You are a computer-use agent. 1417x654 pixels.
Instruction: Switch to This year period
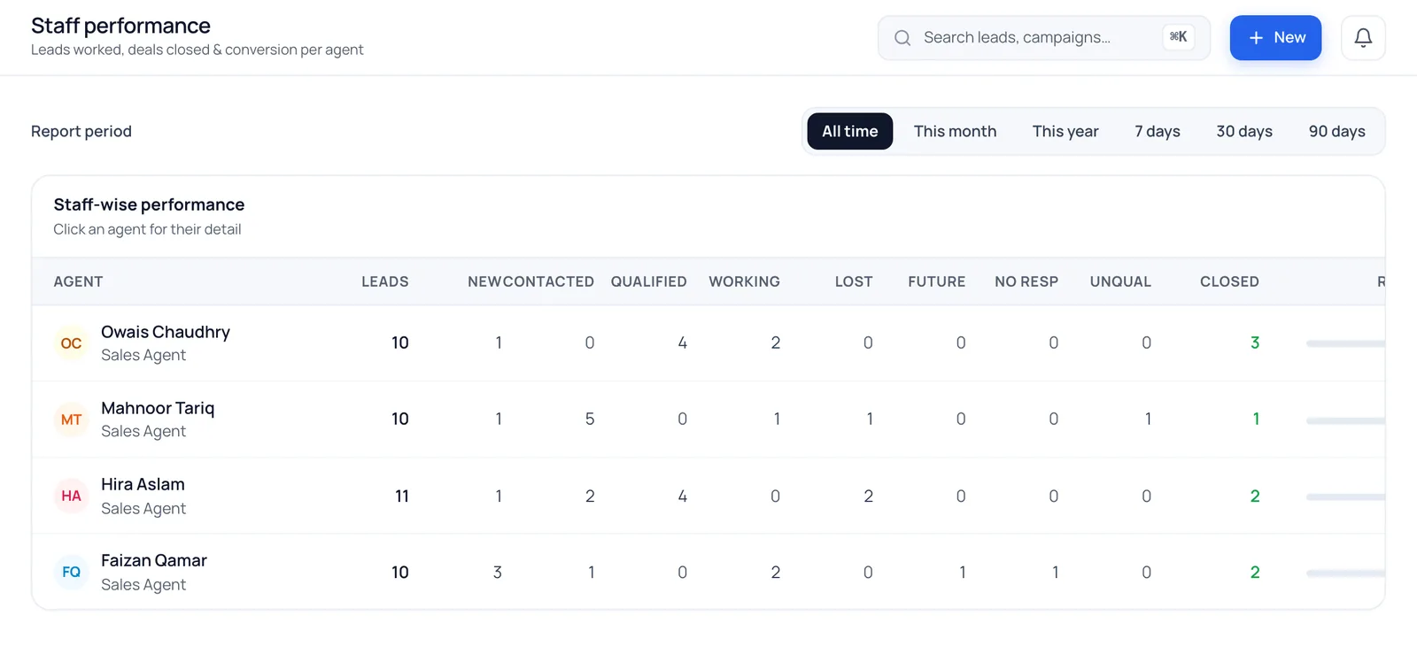coord(1065,131)
